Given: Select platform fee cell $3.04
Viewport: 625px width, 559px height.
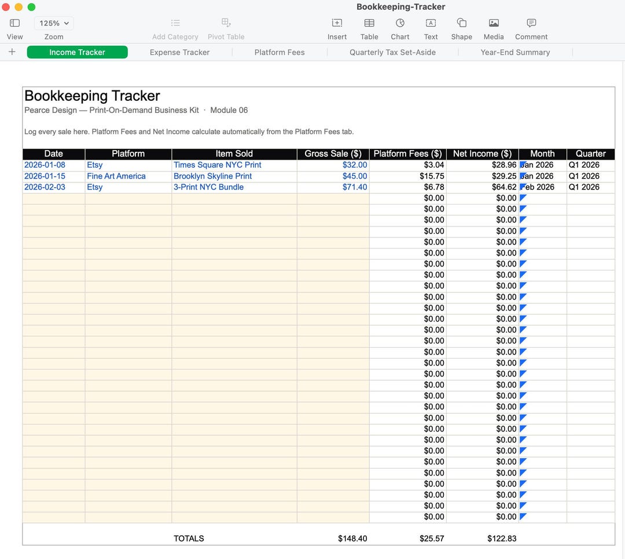Looking at the screenshot, I should click(408, 165).
